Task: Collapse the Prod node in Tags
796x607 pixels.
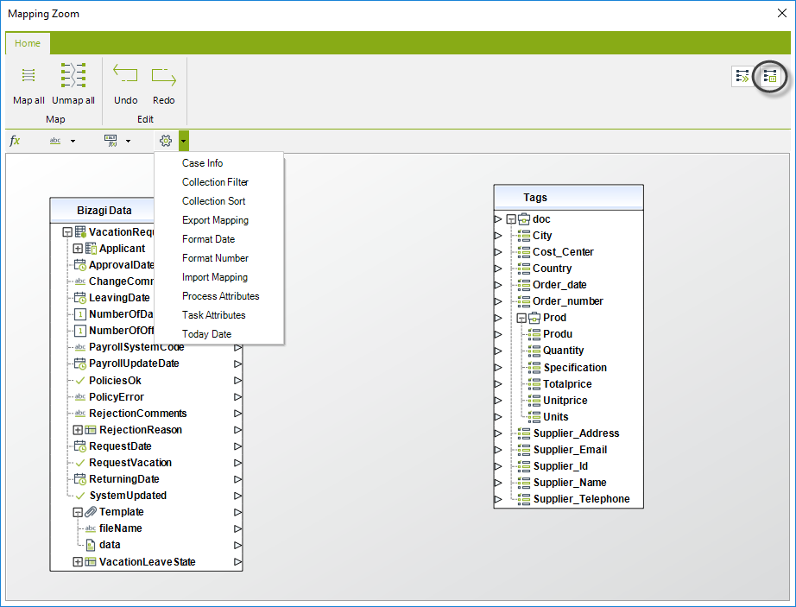Action: 521,319
